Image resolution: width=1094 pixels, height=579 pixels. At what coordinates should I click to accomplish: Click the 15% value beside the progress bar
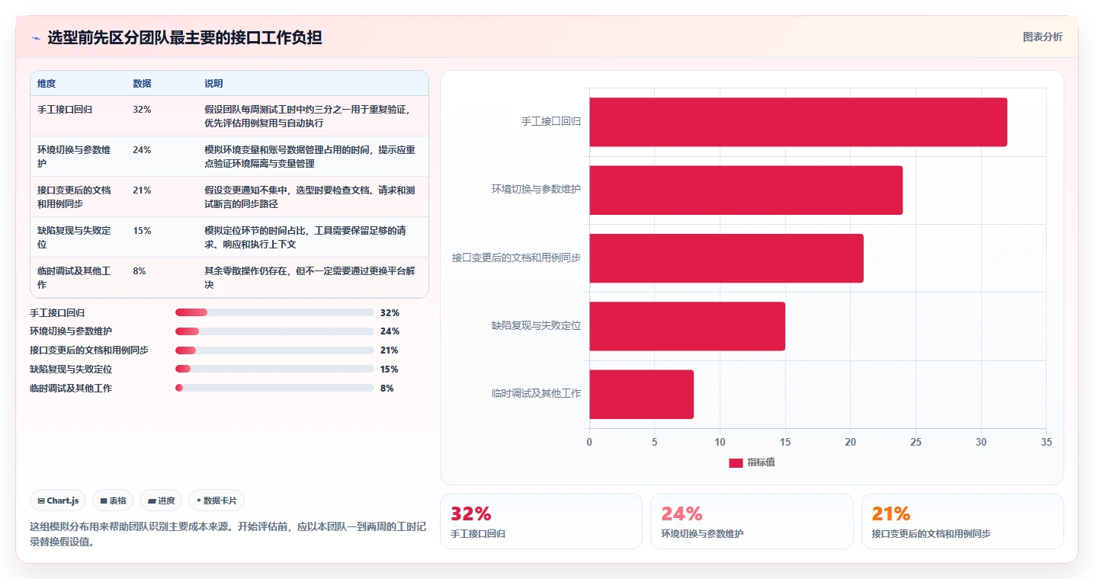[389, 369]
